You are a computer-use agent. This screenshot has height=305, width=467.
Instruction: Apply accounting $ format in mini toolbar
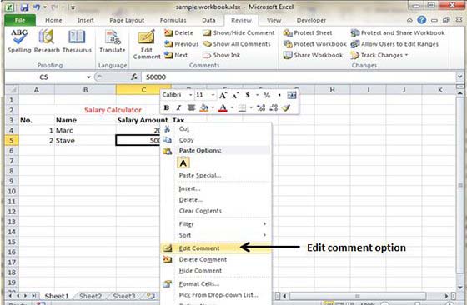pyautogui.click(x=248, y=95)
